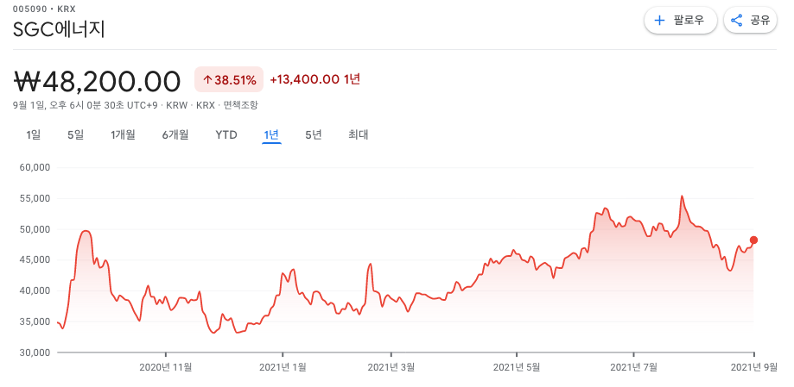Click the 2021년 7월 axis label
This screenshot has width=794, height=387.
(x=633, y=367)
